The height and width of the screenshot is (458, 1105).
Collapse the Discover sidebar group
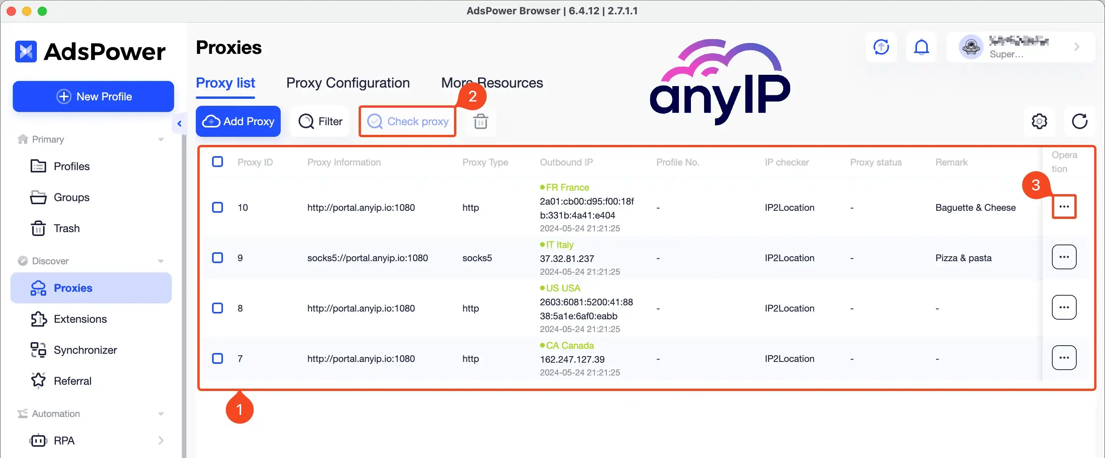pos(161,260)
